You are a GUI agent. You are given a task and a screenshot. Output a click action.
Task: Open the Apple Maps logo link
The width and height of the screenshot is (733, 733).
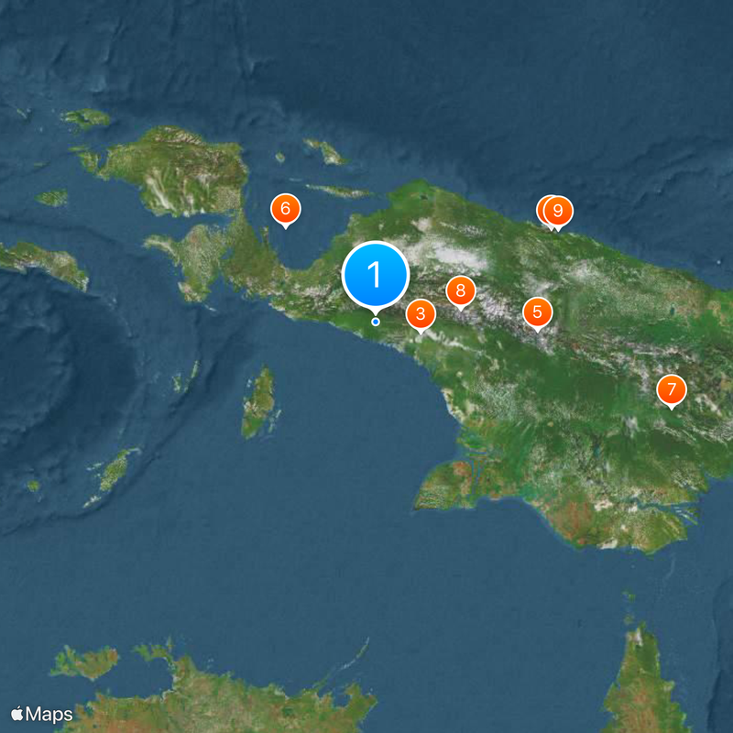pos(42,714)
